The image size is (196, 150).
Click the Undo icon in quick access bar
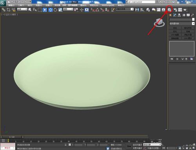point(20,2)
